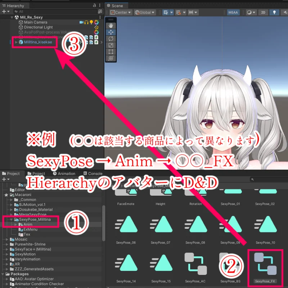288x288 pixels.
Task: Click the grid visibility icon
Action: [166, 13]
